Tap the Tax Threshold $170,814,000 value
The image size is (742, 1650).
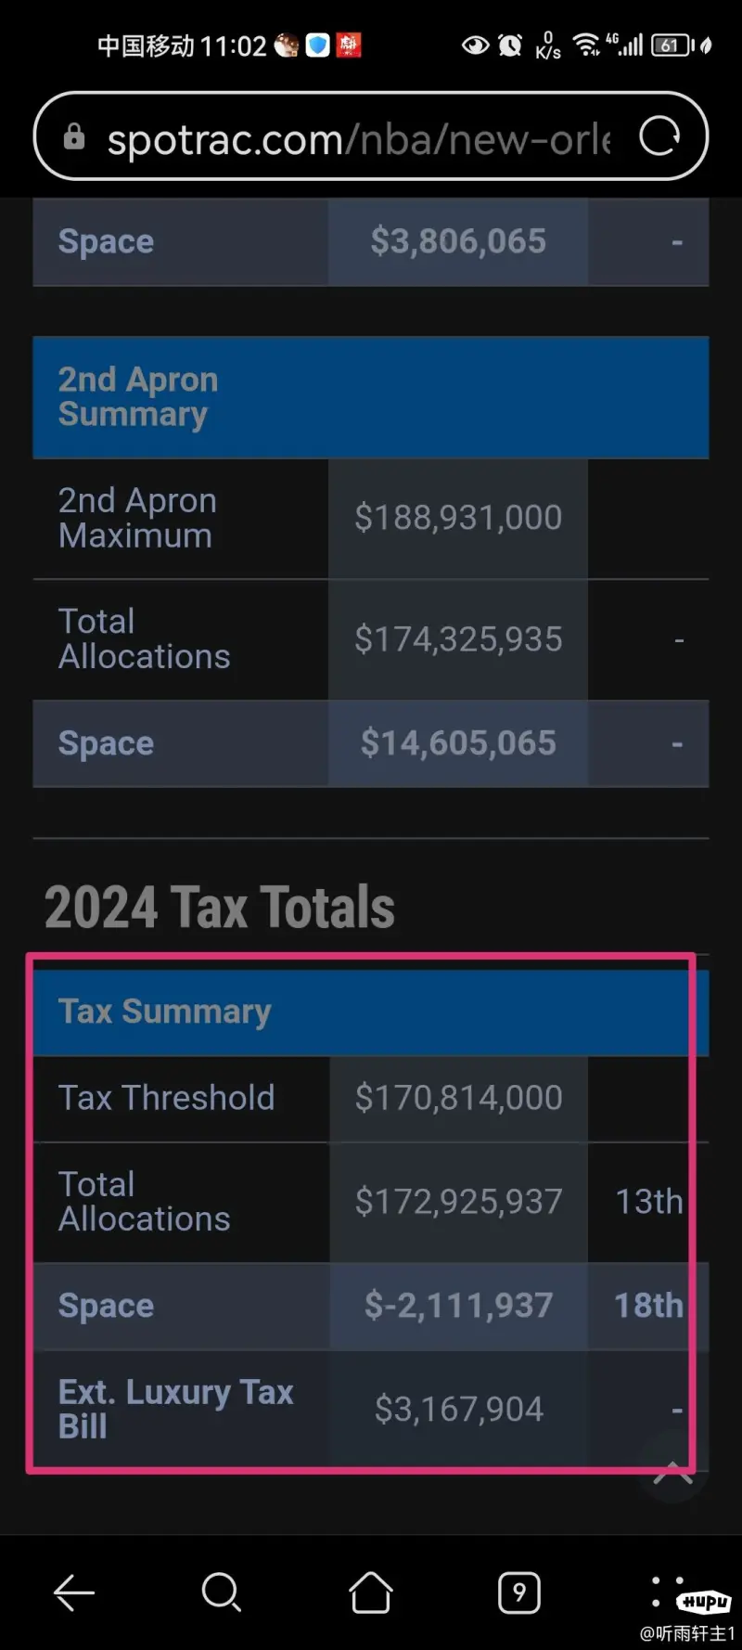coord(458,1098)
